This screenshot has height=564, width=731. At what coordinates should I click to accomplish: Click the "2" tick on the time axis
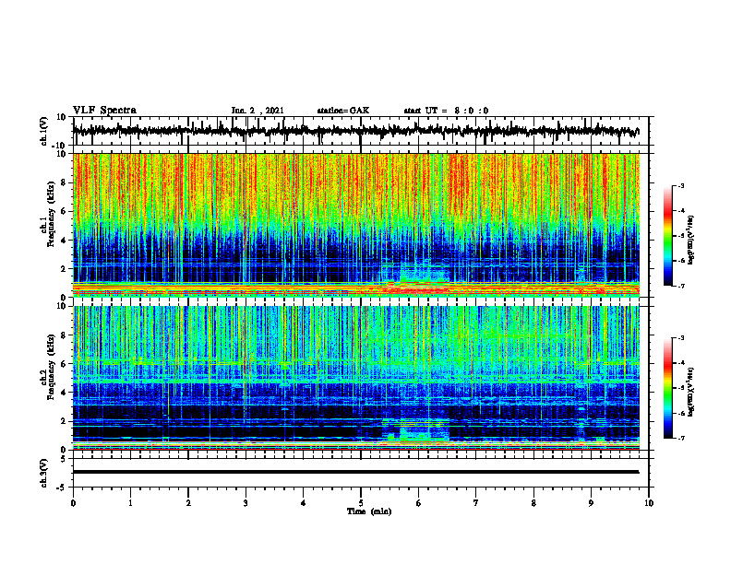(x=188, y=503)
